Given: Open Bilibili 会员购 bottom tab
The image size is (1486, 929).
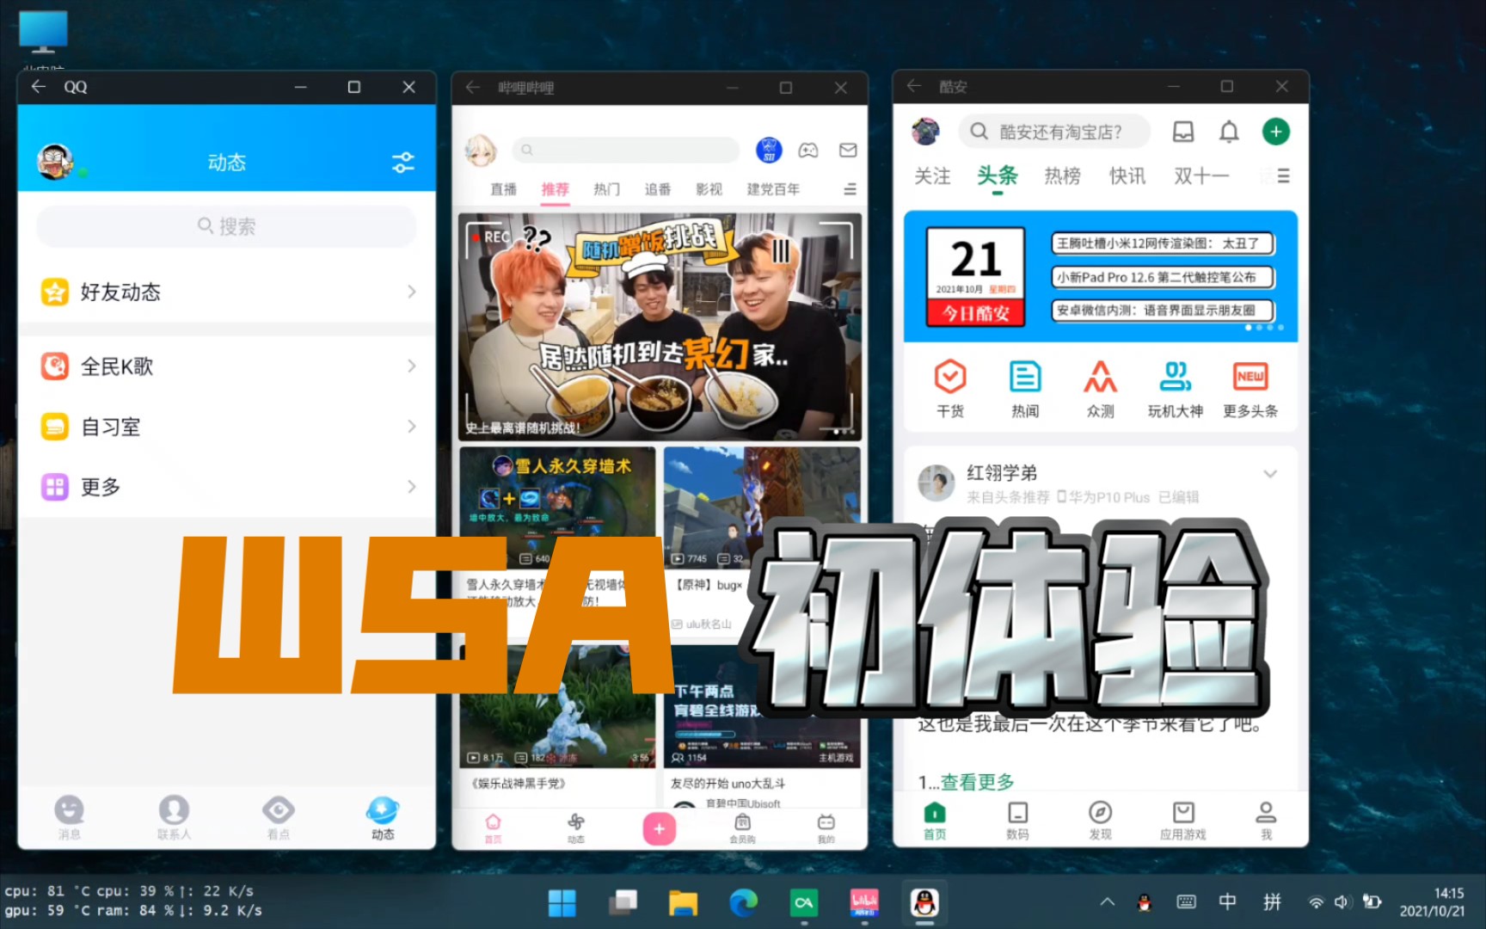Looking at the screenshot, I should point(742,828).
